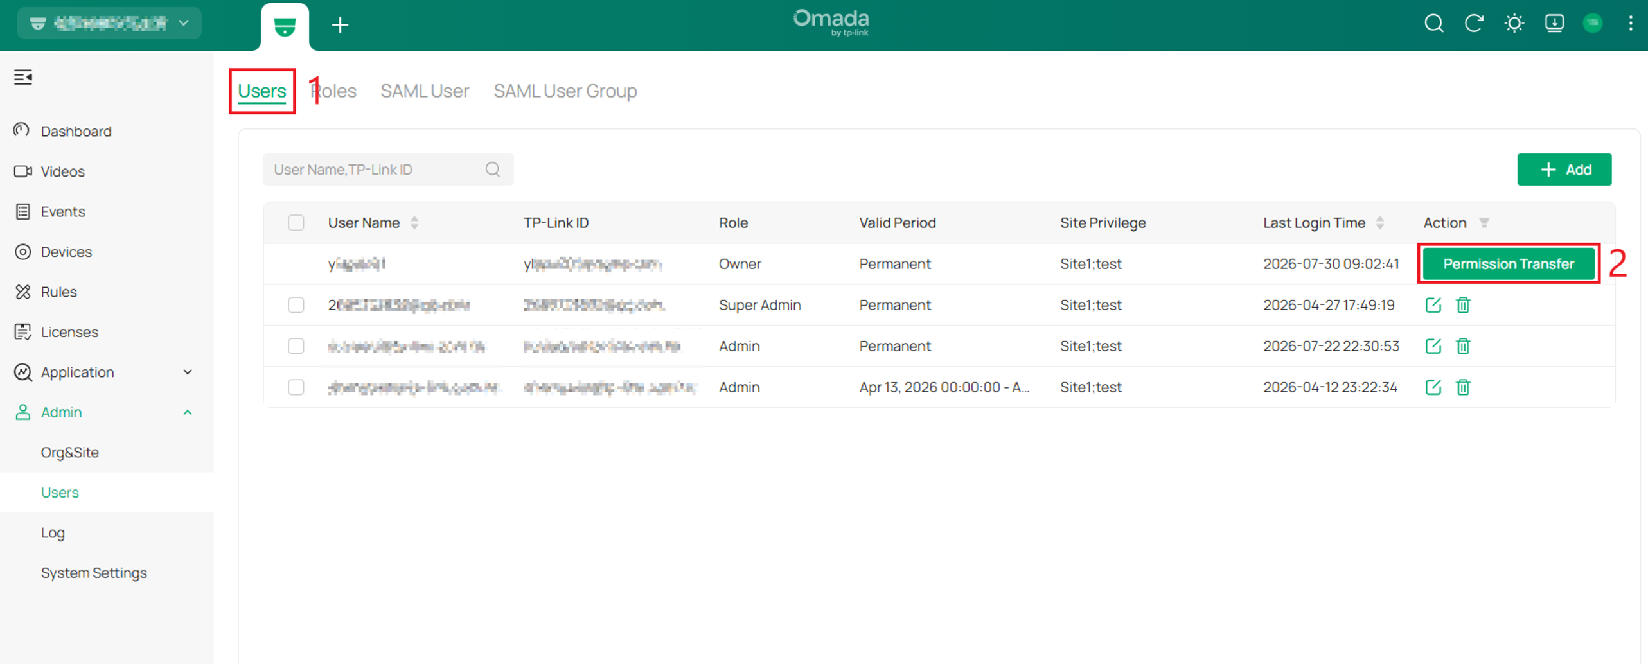Open the download icon in top bar
Viewport: 1648px width, 664px height.
point(1554,24)
